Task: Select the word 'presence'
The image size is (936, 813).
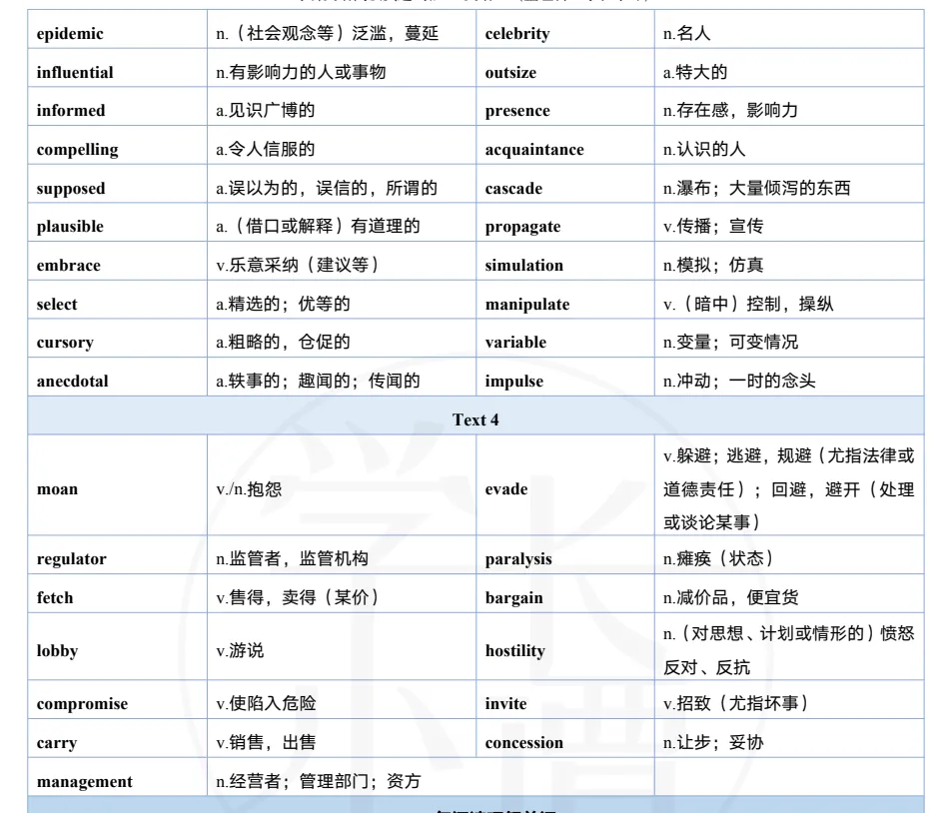Action: [517, 111]
